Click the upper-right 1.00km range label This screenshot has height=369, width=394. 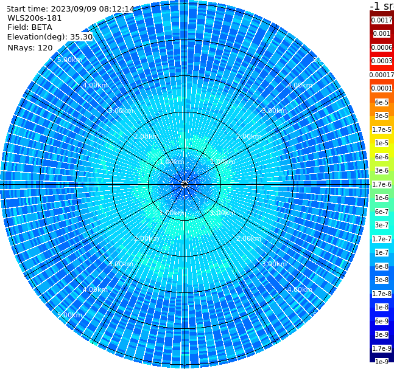pos(223,162)
